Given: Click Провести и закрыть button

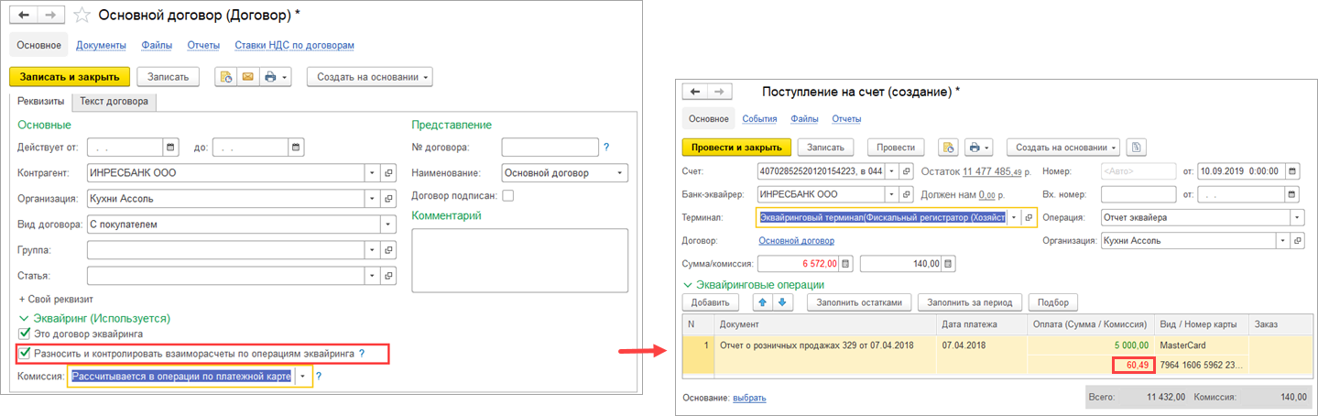Looking at the screenshot, I should pos(735,147).
